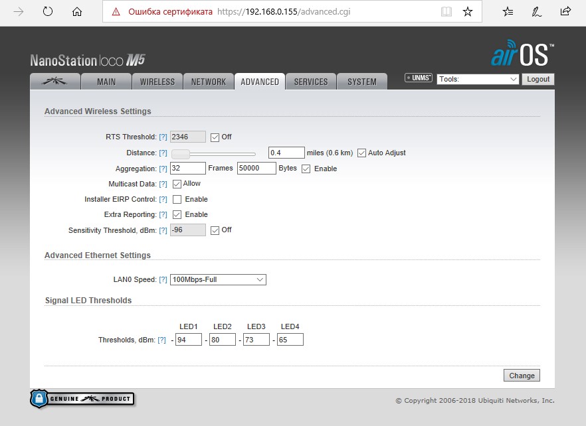
Task: Open help for Installer EIRP Control
Action: [163, 199]
